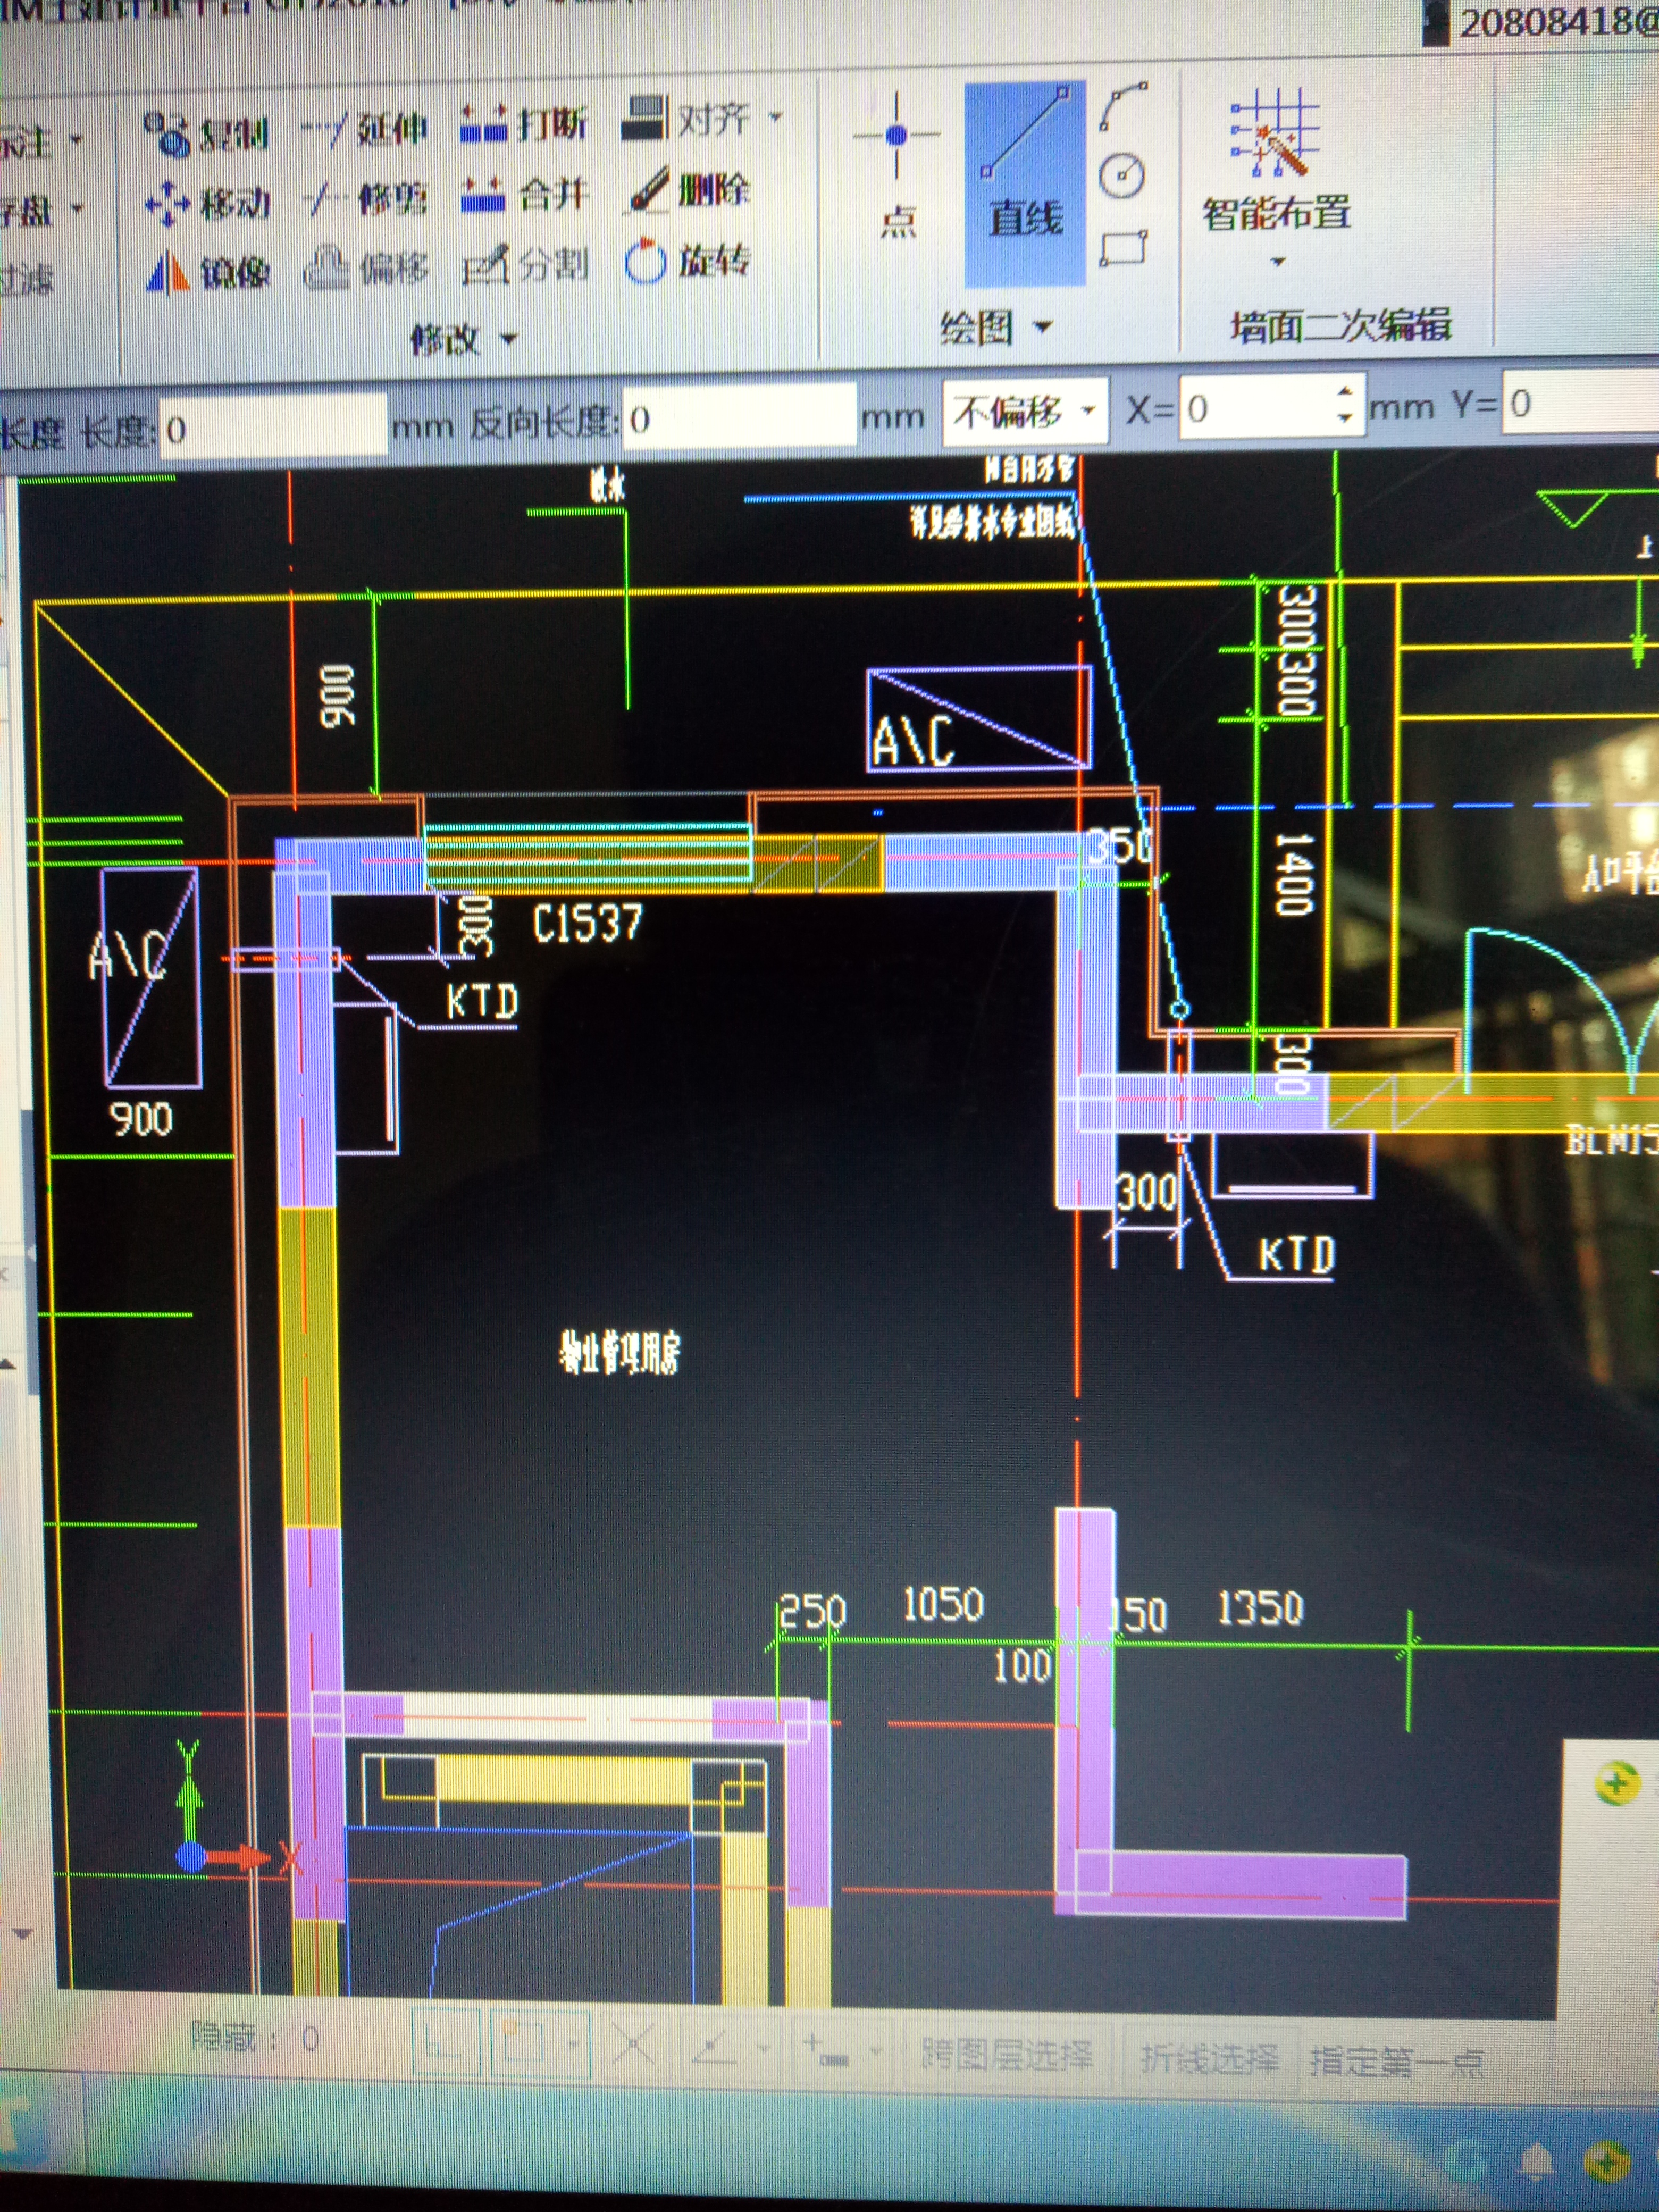1659x2212 pixels.
Task: Click the upper KTD label
Action: pos(482,1001)
